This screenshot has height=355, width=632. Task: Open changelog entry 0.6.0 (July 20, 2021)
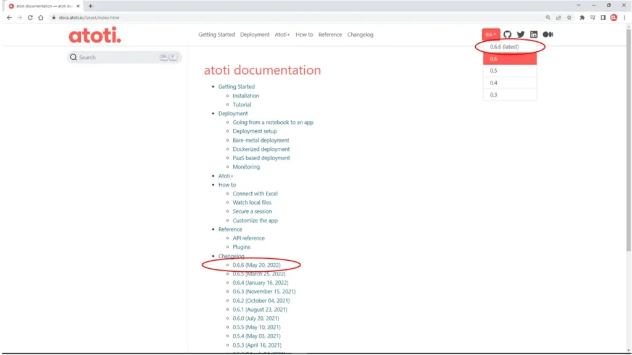click(x=256, y=319)
